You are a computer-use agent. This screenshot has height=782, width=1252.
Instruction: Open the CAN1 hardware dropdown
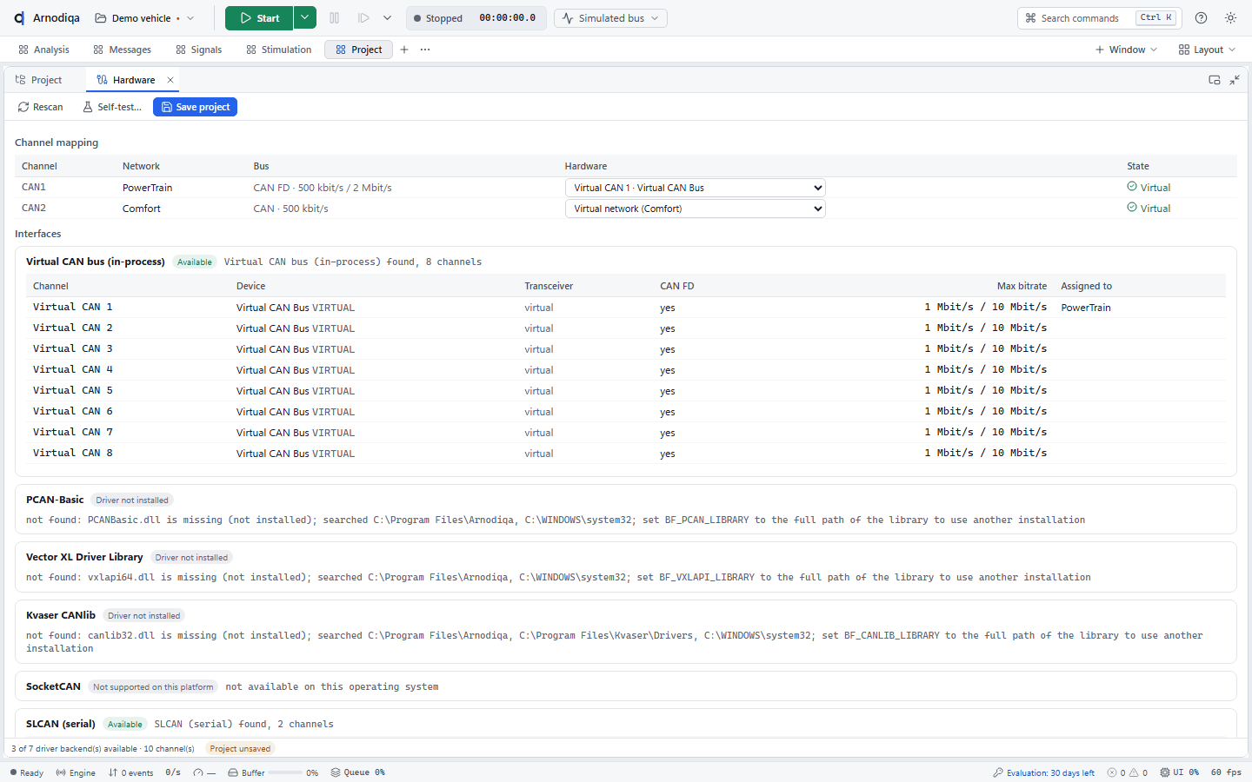click(x=695, y=188)
